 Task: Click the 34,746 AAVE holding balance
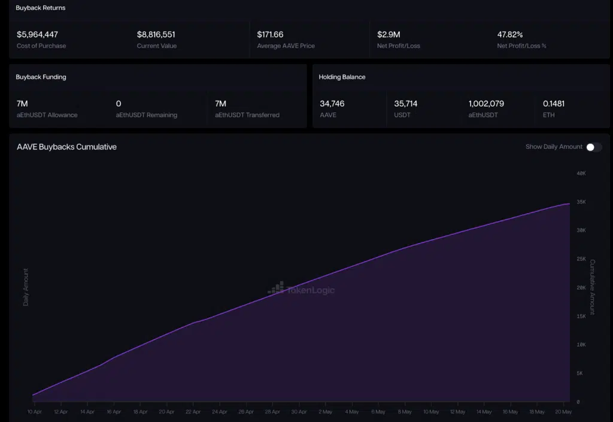(332, 104)
